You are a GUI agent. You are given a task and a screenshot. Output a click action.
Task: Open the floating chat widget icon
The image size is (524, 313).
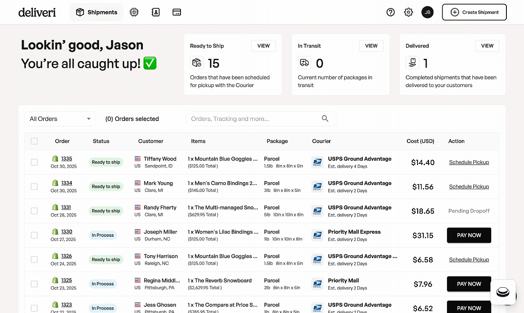(503, 292)
